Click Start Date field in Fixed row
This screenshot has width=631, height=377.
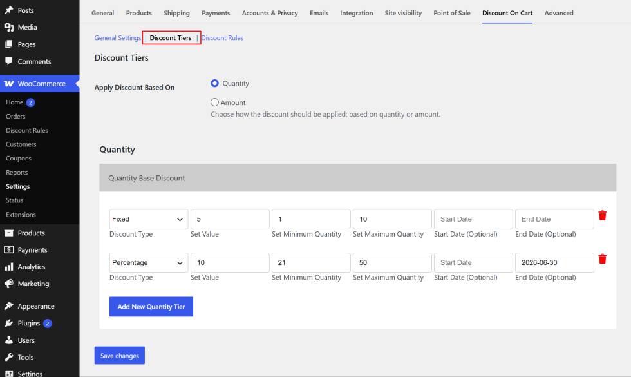click(474, 219)
